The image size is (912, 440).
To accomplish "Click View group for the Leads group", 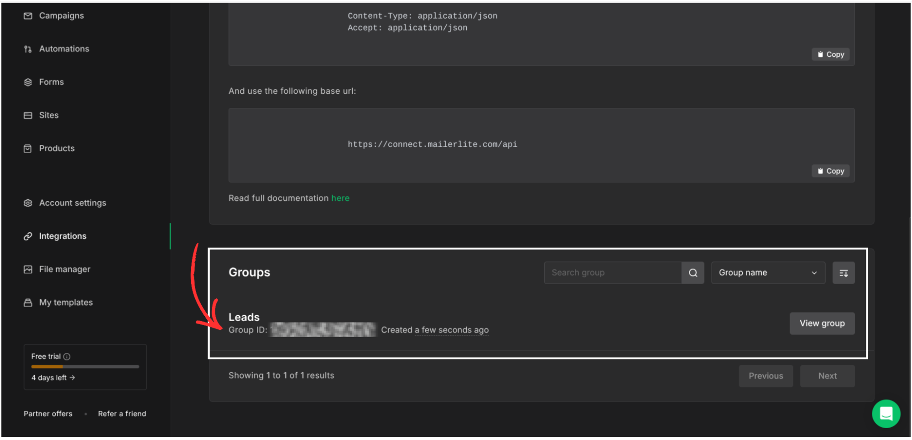I will pyautogui.click(x=822, y=323).
